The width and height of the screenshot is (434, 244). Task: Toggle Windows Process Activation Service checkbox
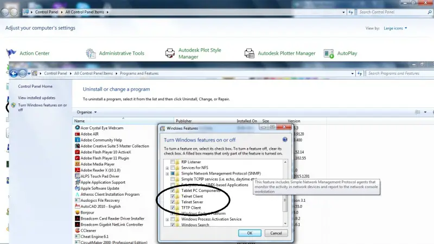173,219
